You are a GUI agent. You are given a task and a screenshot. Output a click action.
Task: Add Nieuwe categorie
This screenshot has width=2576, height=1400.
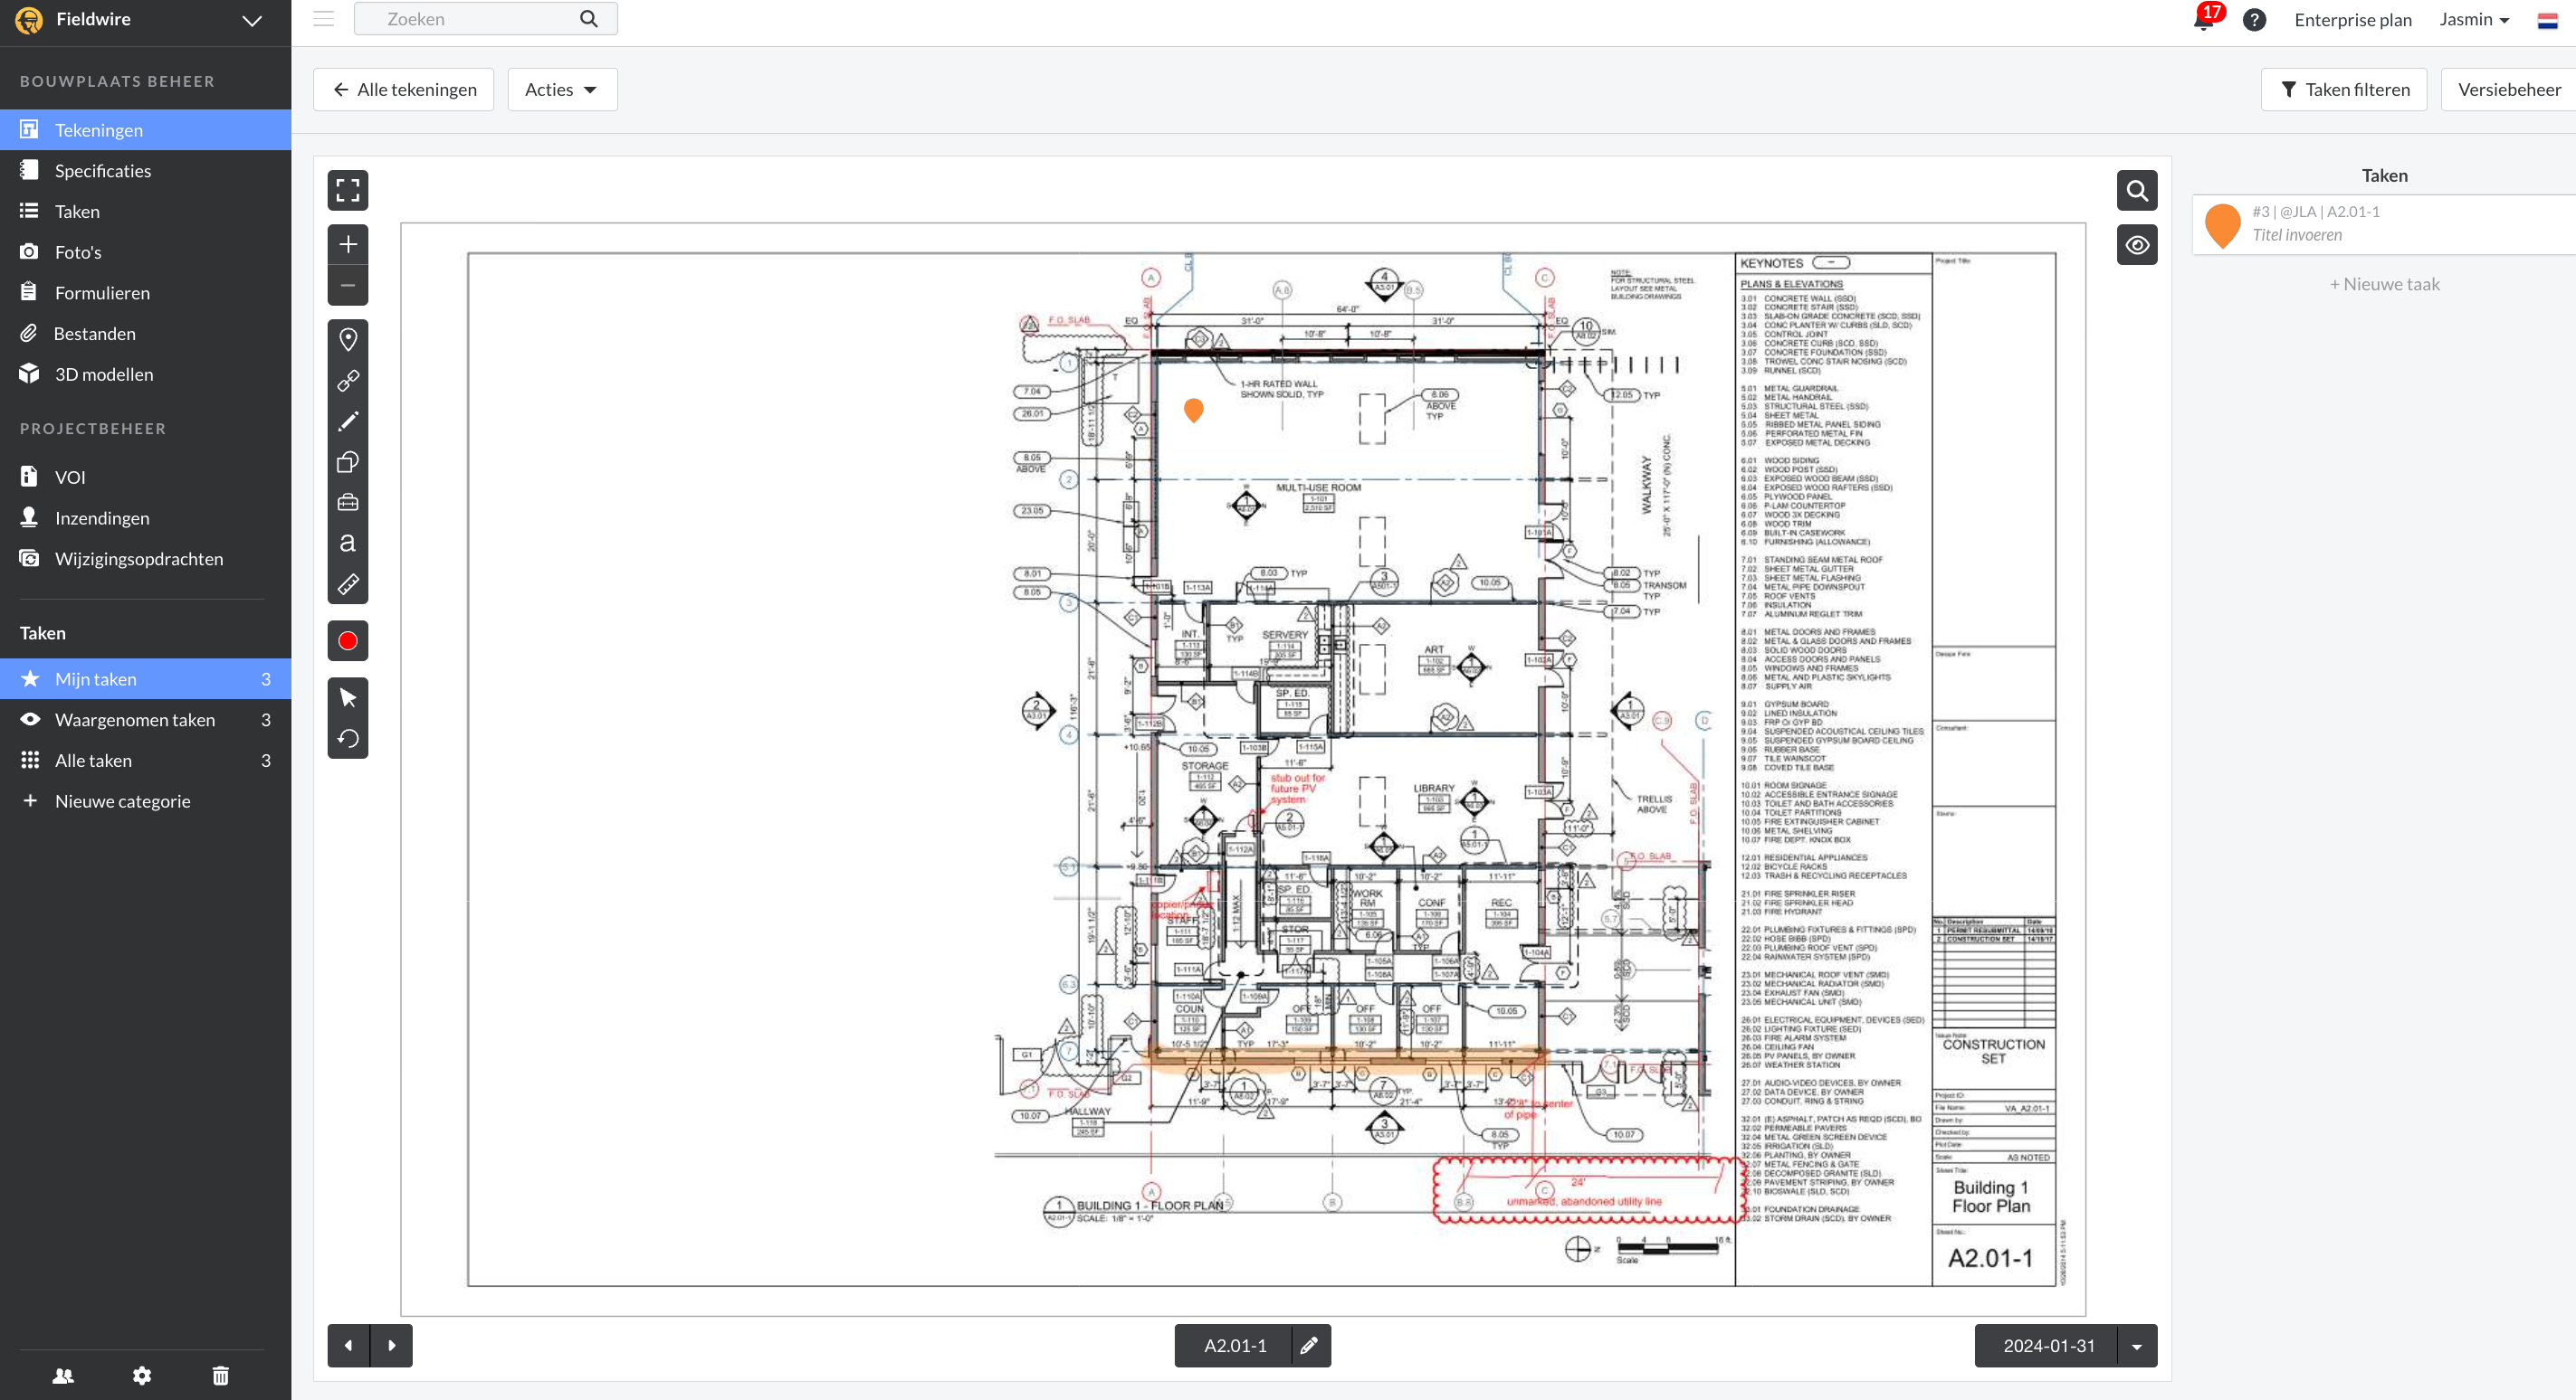[x=145, y=801]
